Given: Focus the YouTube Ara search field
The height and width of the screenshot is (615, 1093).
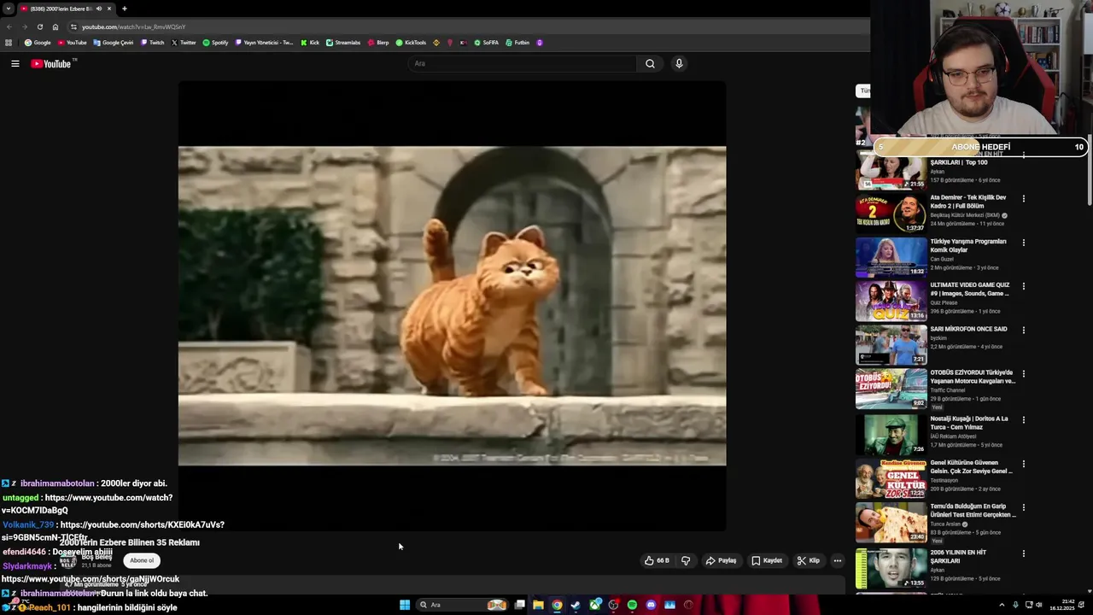Looking at the screenshot, I should tap(523, 63).
